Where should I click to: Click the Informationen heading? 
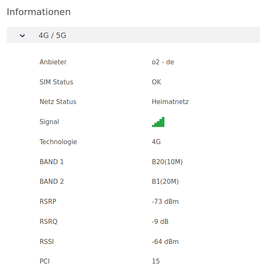39,12
